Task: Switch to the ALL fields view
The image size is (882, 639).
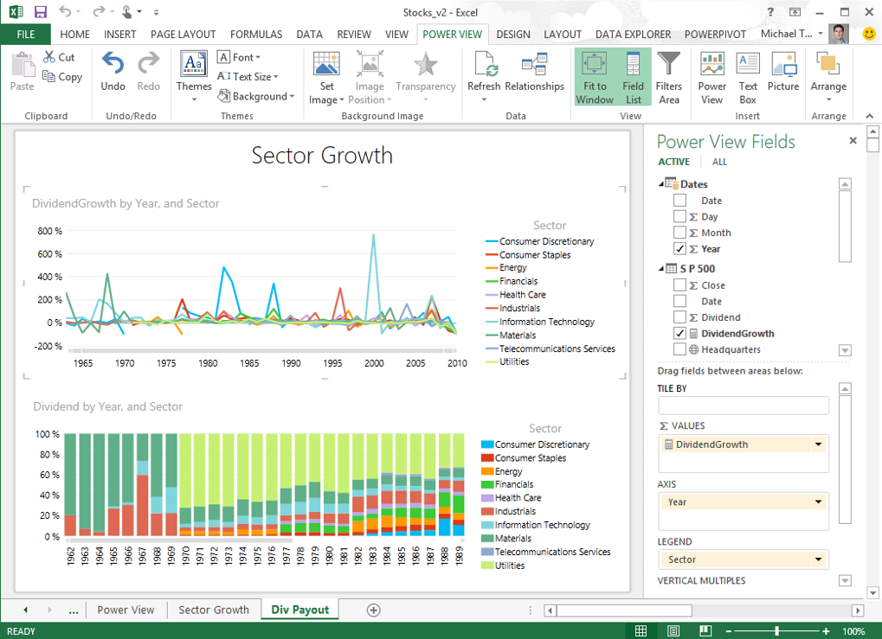Action: (x=719, y=162)
